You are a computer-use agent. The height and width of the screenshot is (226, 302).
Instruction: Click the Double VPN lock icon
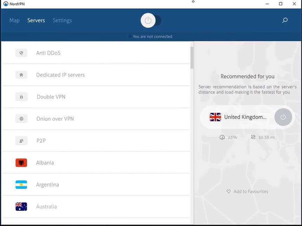point(21,97)
